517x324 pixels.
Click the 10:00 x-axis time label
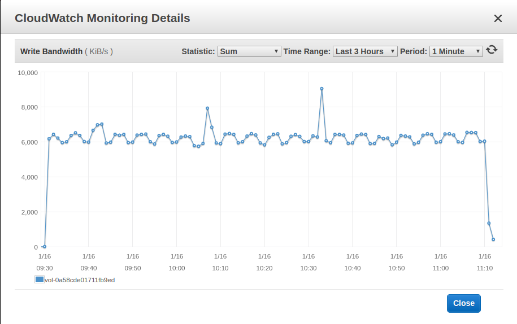[177, 268]
